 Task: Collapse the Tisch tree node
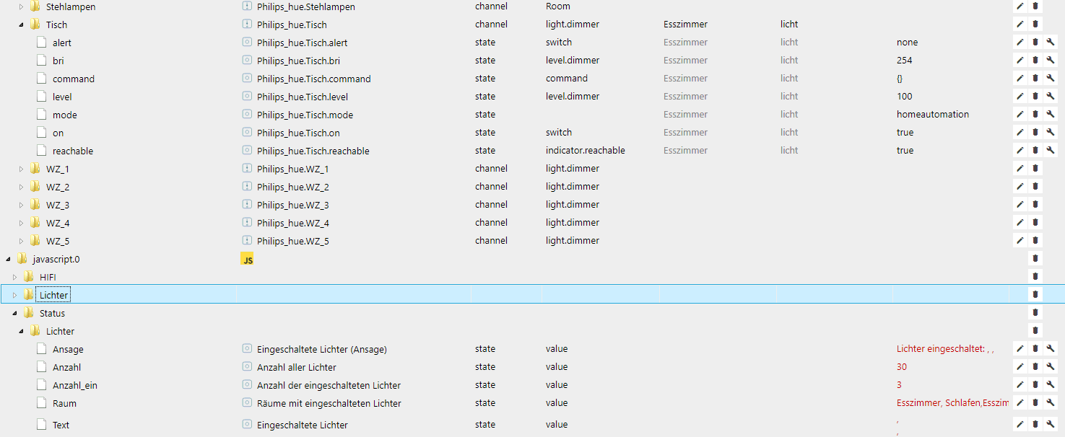pos(21,25)
